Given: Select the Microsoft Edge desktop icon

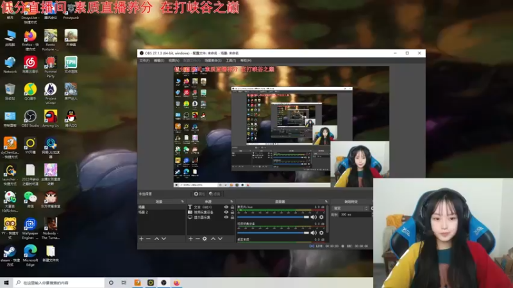Looking at the screenshot, I should pyautogui.click(x=30, y=256).
